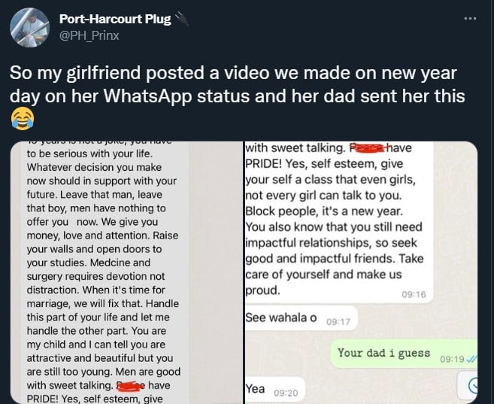
Task: Open the Port-Harcourt Plug display name
Action: pos(115,19)
